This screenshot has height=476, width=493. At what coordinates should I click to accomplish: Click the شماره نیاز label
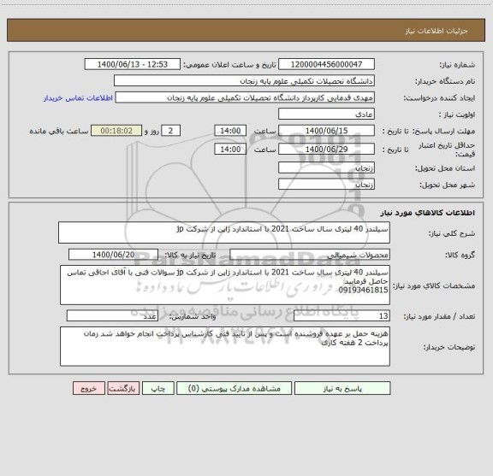tap(457, 65)
